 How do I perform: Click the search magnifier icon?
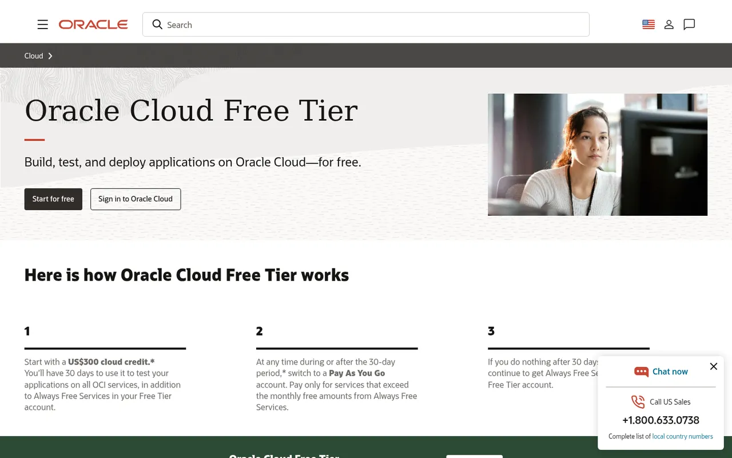(157, 25)
